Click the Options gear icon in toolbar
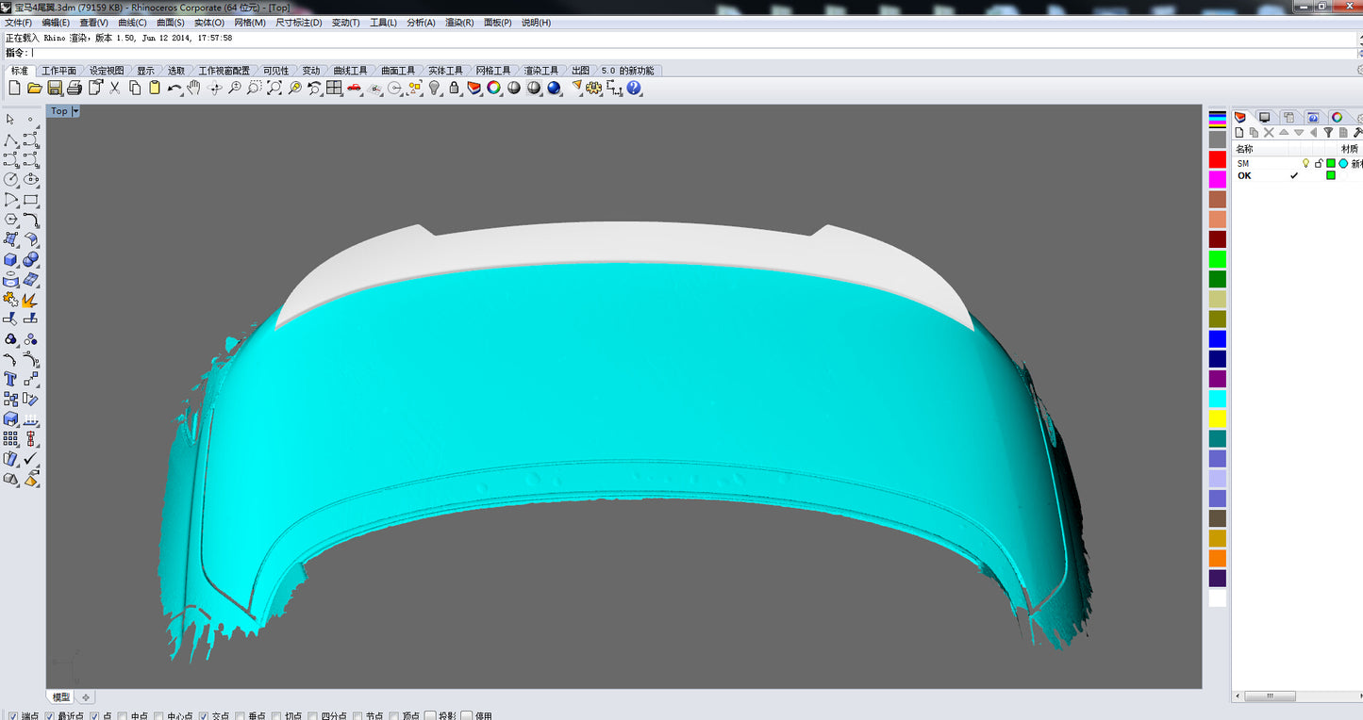Viewport: 1363px width, 720px height. point(594,88)
